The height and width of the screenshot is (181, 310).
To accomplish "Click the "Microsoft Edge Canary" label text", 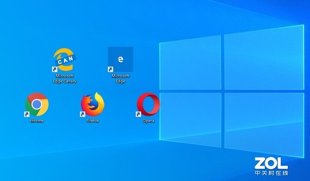I will 64,79.
